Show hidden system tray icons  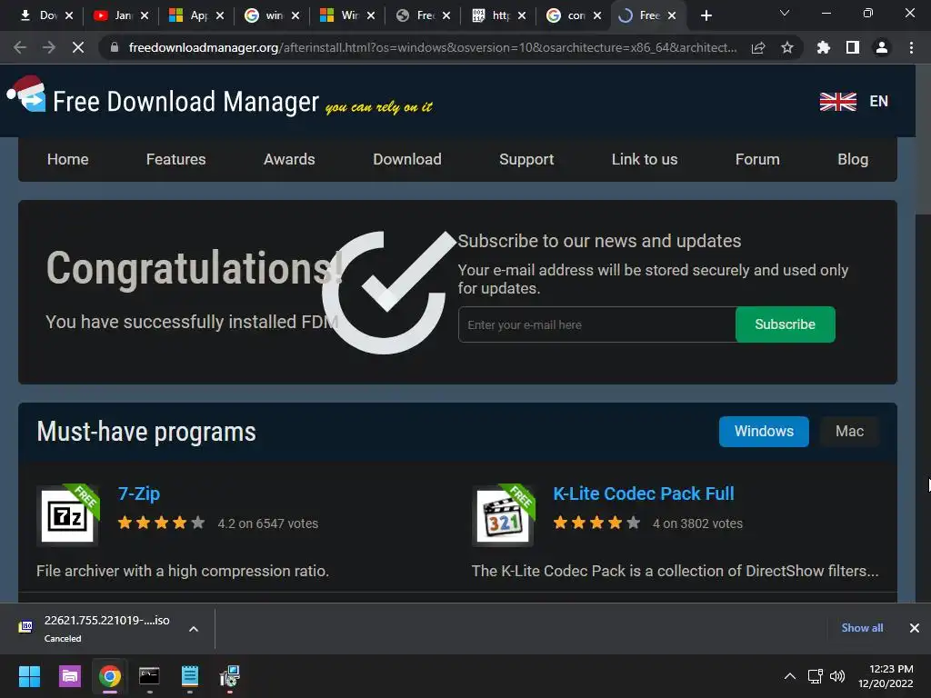pos(790,676)
